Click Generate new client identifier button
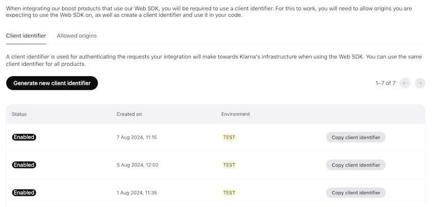Screen dimensions: 439x207 click(52, 83)
